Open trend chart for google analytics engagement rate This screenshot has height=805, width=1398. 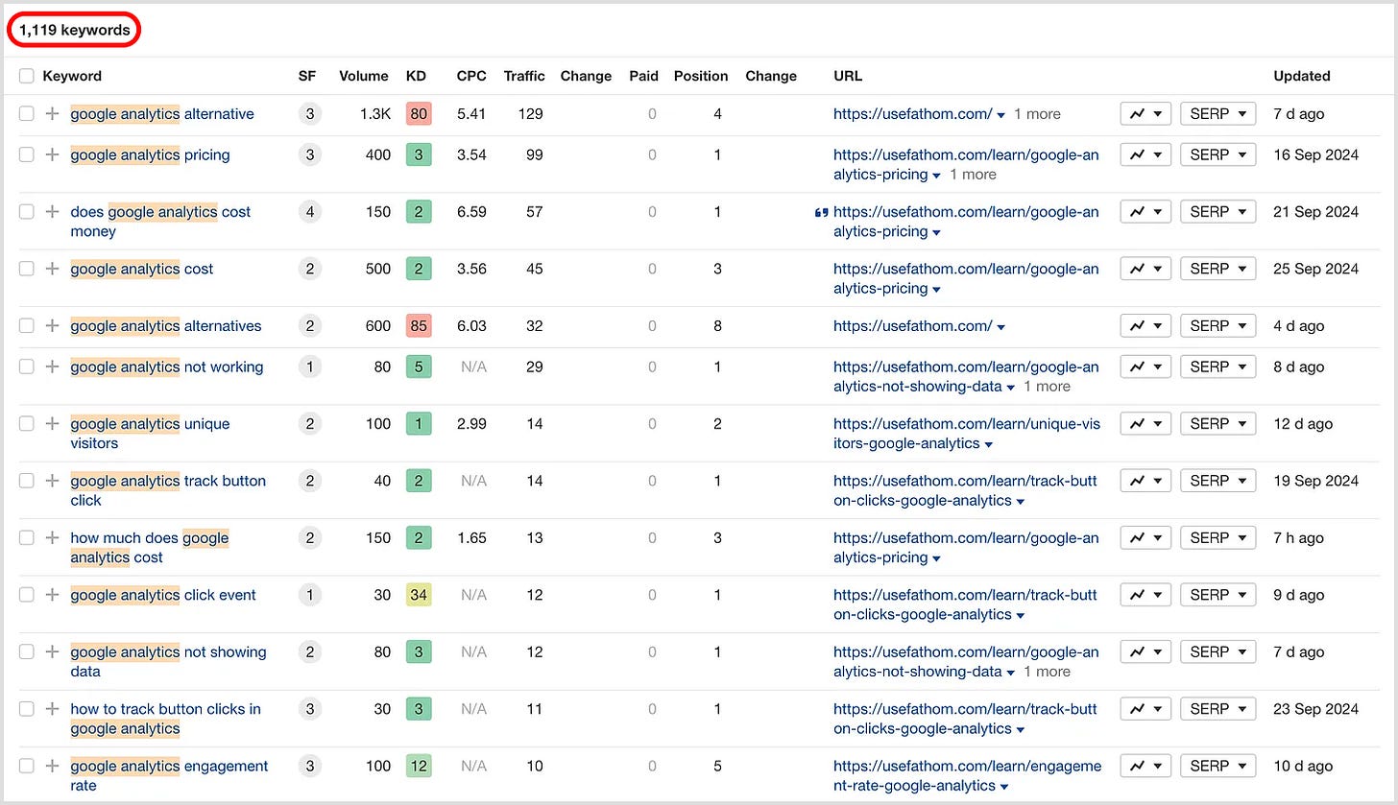pos(1145,766)
